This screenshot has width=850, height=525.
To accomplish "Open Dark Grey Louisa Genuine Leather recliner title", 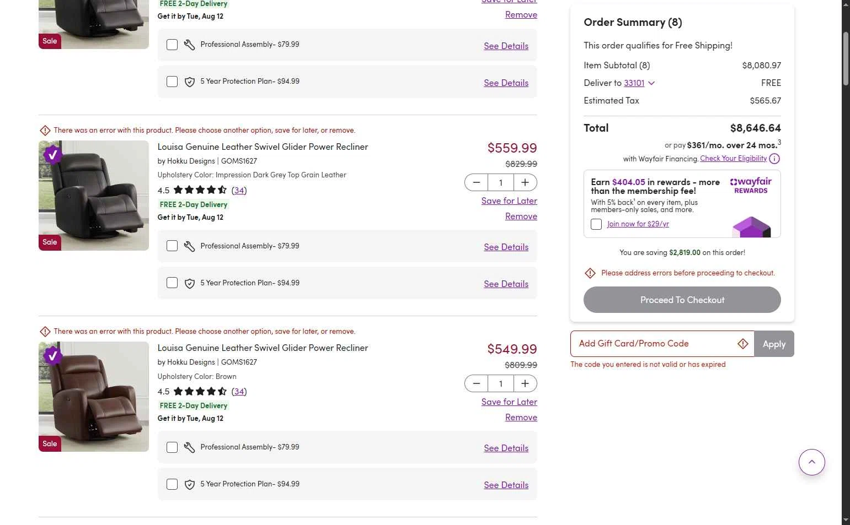I will [x=263, y=147].
